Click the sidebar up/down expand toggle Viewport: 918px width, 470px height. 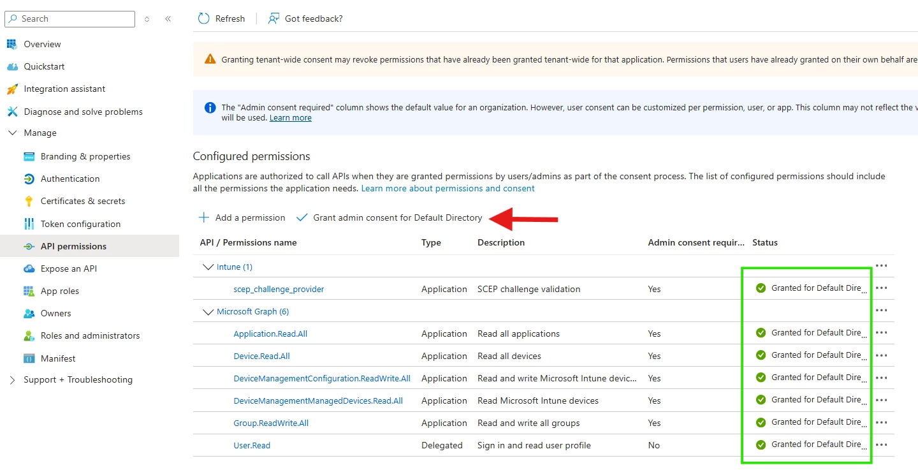tap(147, 19)
